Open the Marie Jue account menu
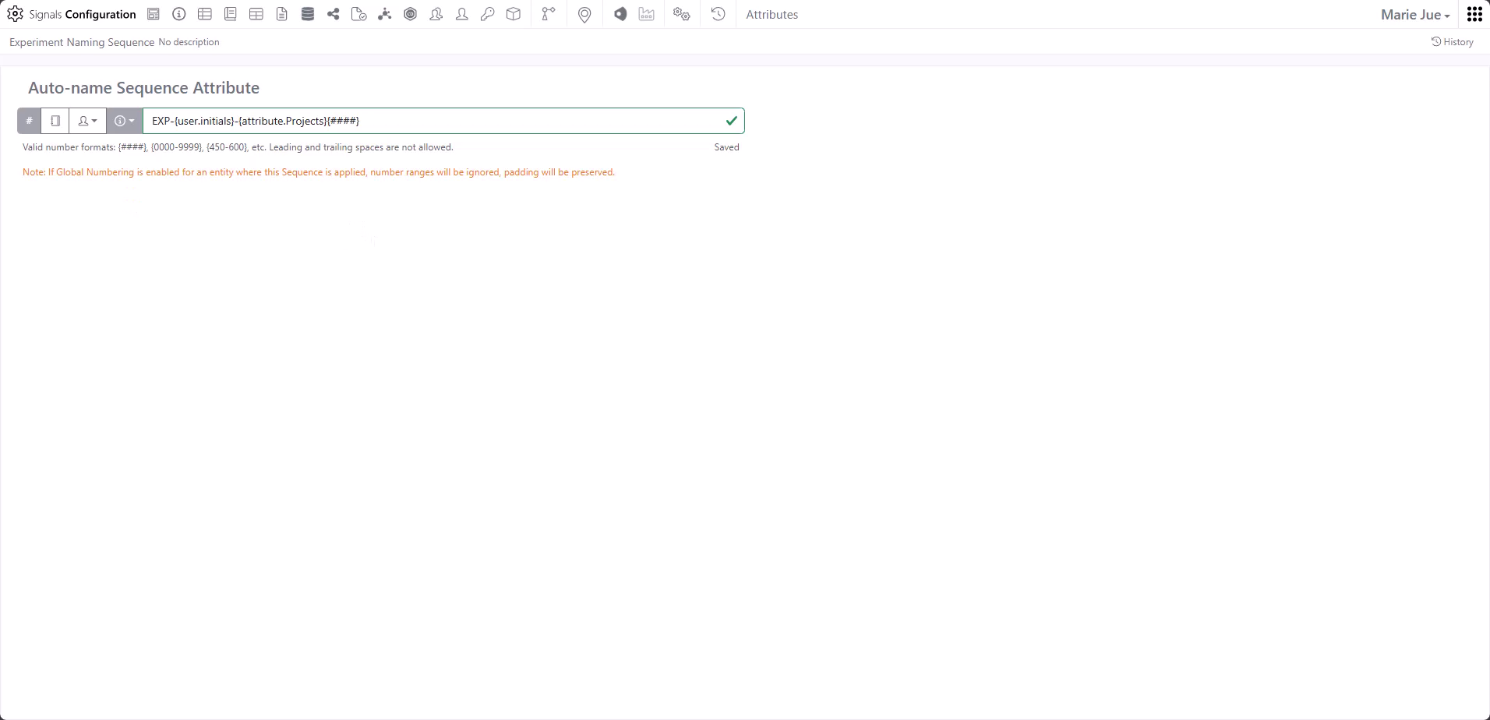This screenshot has width=1490, height=720. point(1414,14)
